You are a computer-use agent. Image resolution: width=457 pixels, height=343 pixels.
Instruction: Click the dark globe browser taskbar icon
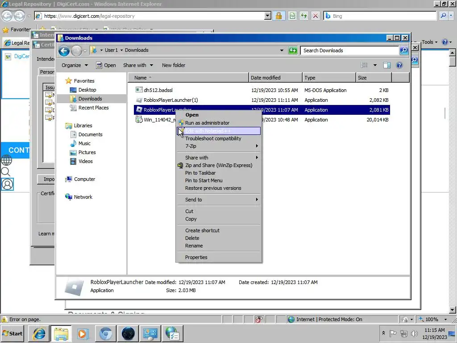128,333
